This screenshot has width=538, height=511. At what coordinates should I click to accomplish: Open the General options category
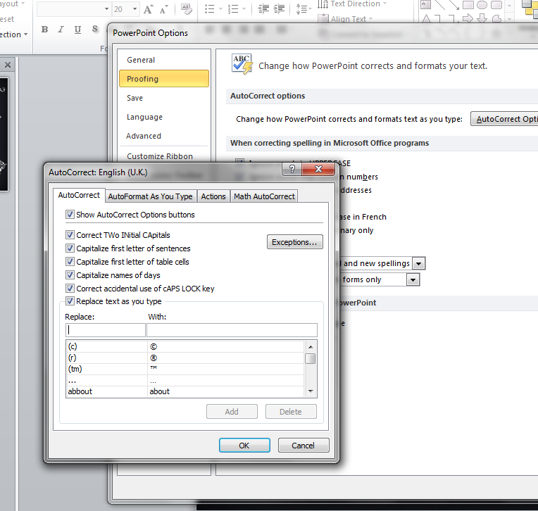coord(164,60)
